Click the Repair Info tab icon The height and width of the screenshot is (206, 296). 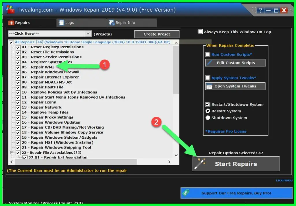(112, 23)
